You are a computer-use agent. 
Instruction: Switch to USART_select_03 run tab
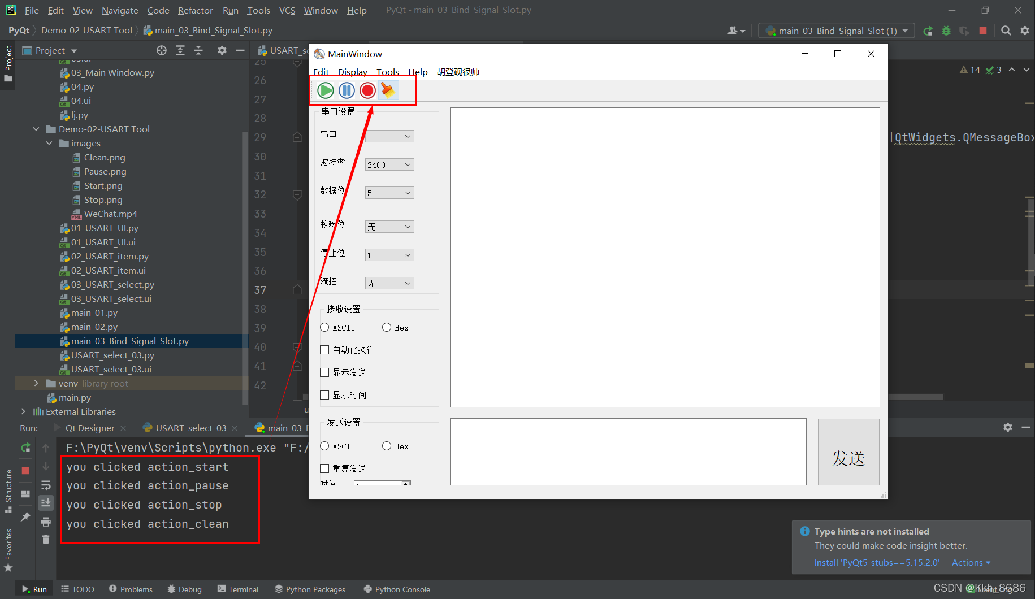pyautogui.click(x=191, y=428)
